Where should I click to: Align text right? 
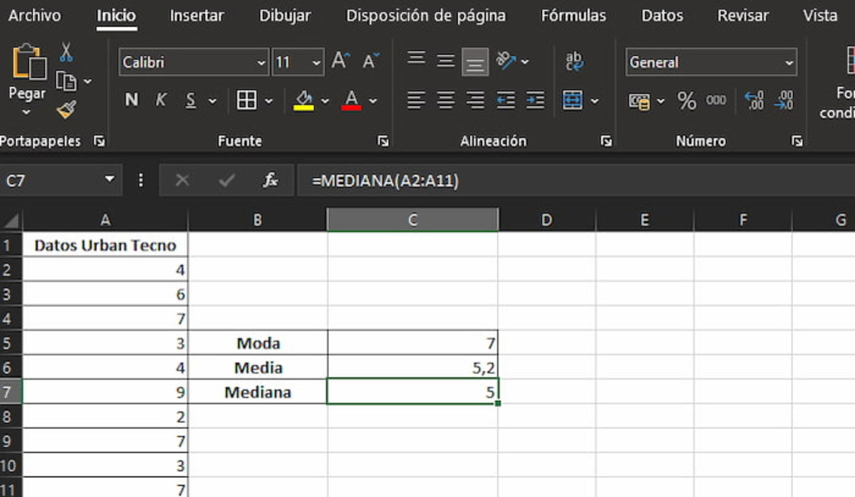(x=475, y=100)
